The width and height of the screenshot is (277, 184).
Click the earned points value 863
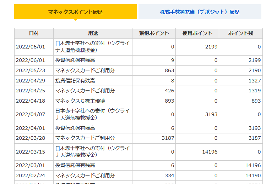[x=169, y=71]
